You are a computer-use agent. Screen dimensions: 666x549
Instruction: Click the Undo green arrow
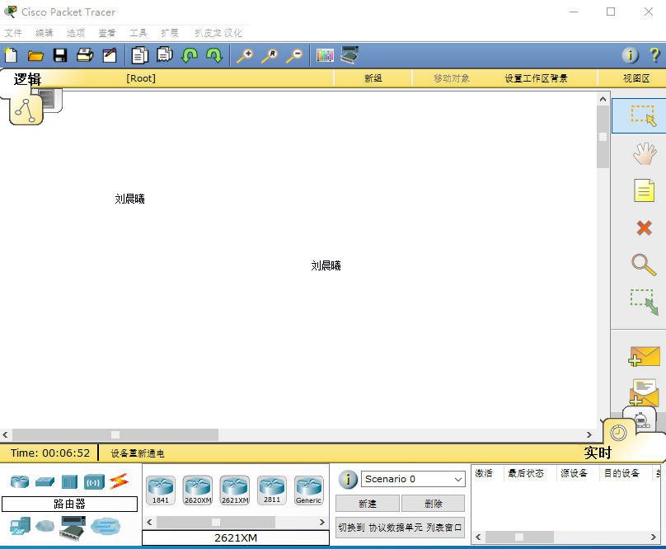[x=190, y=55]
